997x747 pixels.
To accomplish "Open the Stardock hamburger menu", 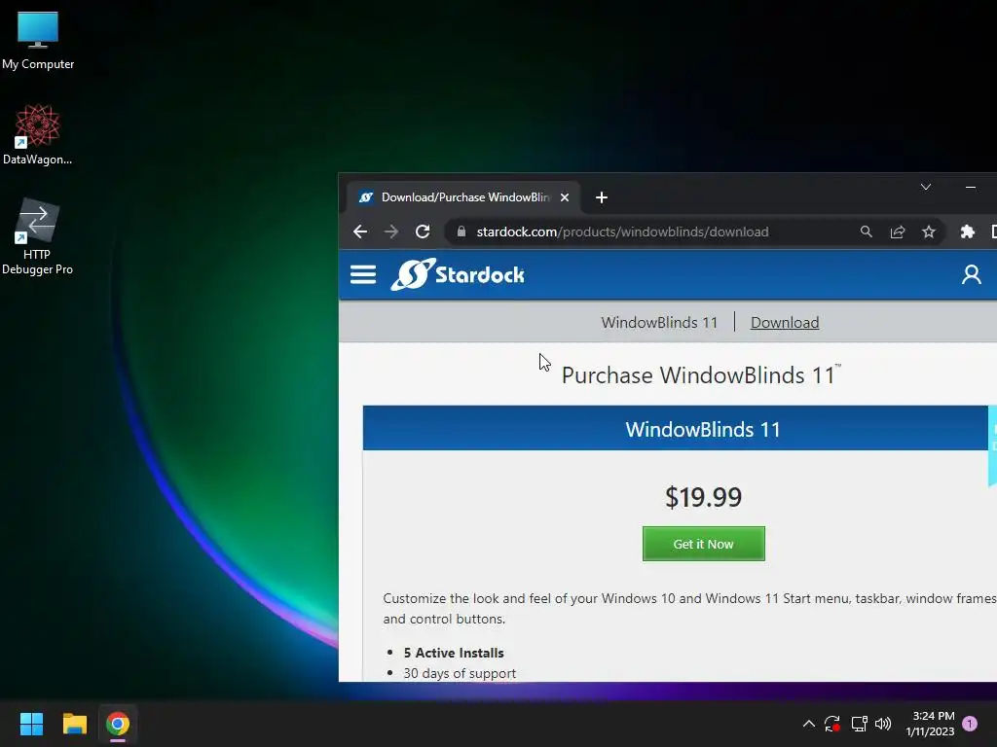I will click(363, 274).
